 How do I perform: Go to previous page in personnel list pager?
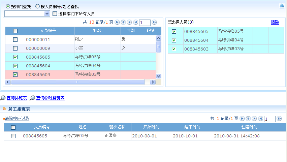tap(123, 22)
